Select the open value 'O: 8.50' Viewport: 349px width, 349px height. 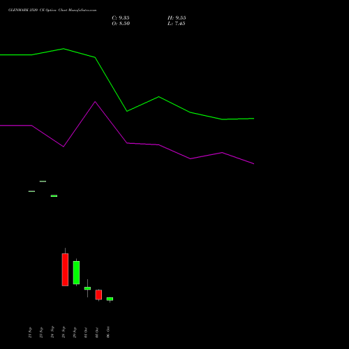(121, 24)
